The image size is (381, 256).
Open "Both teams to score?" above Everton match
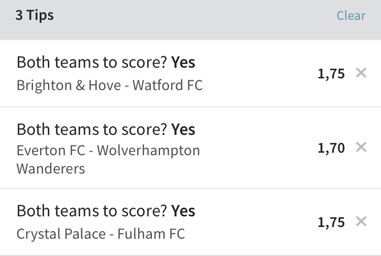click(92, 130)
